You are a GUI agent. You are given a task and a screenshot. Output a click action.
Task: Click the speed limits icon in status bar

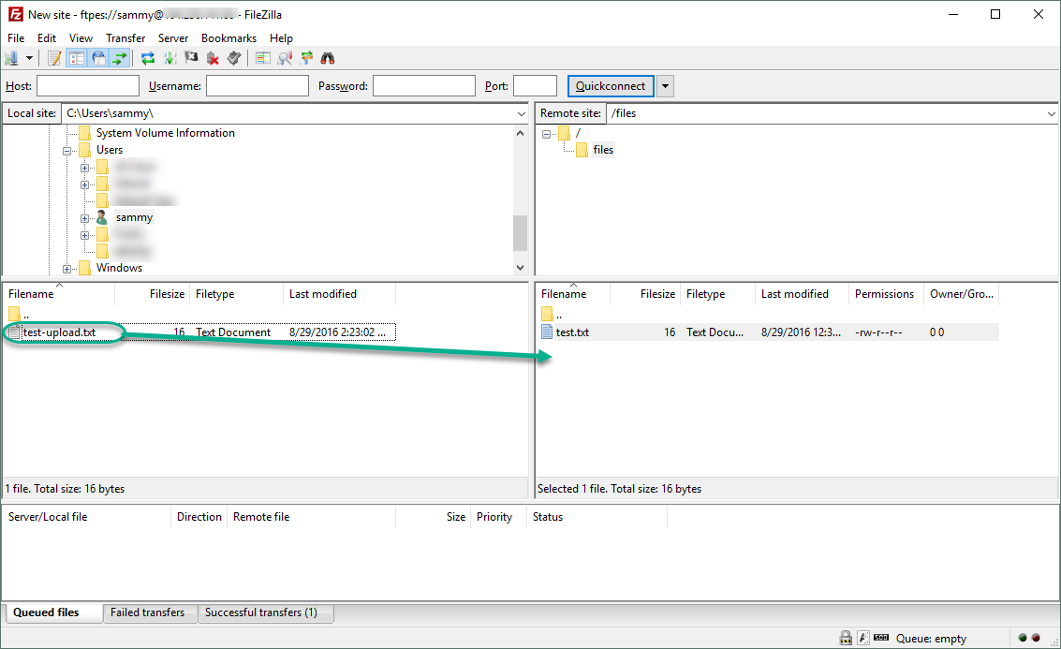tap(881, 638)
